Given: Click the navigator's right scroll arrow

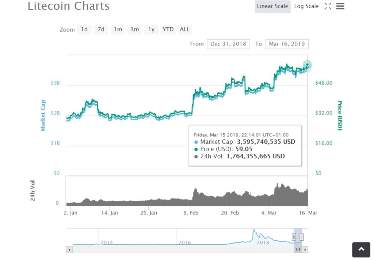Looking at the screenshot, I should point(306,250).
